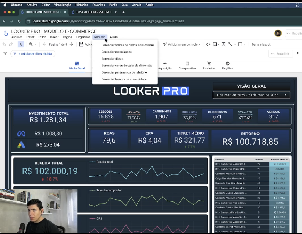The width and height of the screenshot is (302, 234).
Task: Click the Google Ads logo icon
Action: point(21,145)
